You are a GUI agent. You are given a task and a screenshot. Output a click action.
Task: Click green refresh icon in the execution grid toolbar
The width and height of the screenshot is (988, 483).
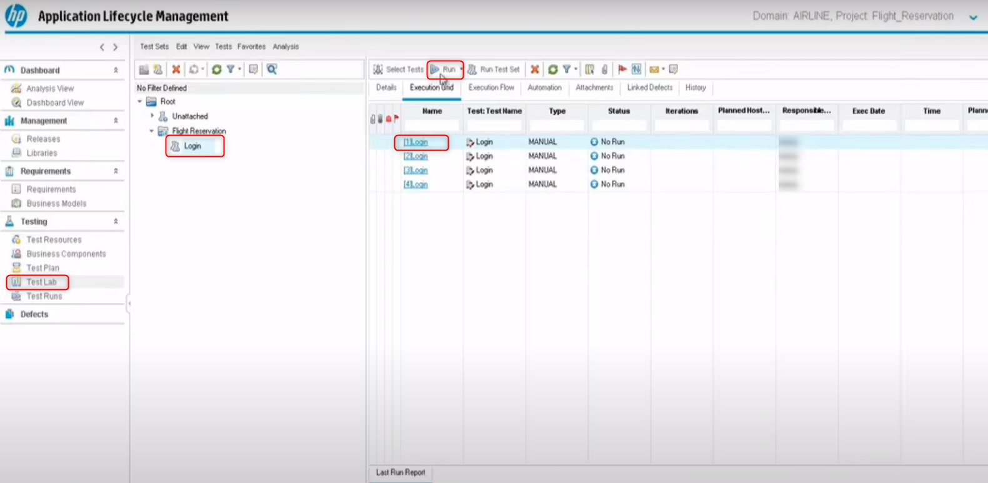[552, 69]
